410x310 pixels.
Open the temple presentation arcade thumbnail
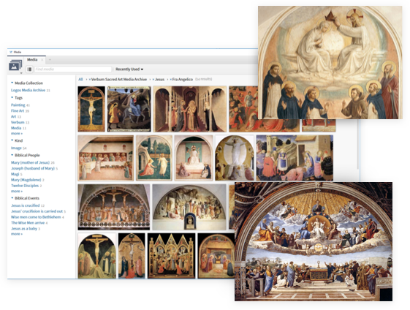pos(190,109)
